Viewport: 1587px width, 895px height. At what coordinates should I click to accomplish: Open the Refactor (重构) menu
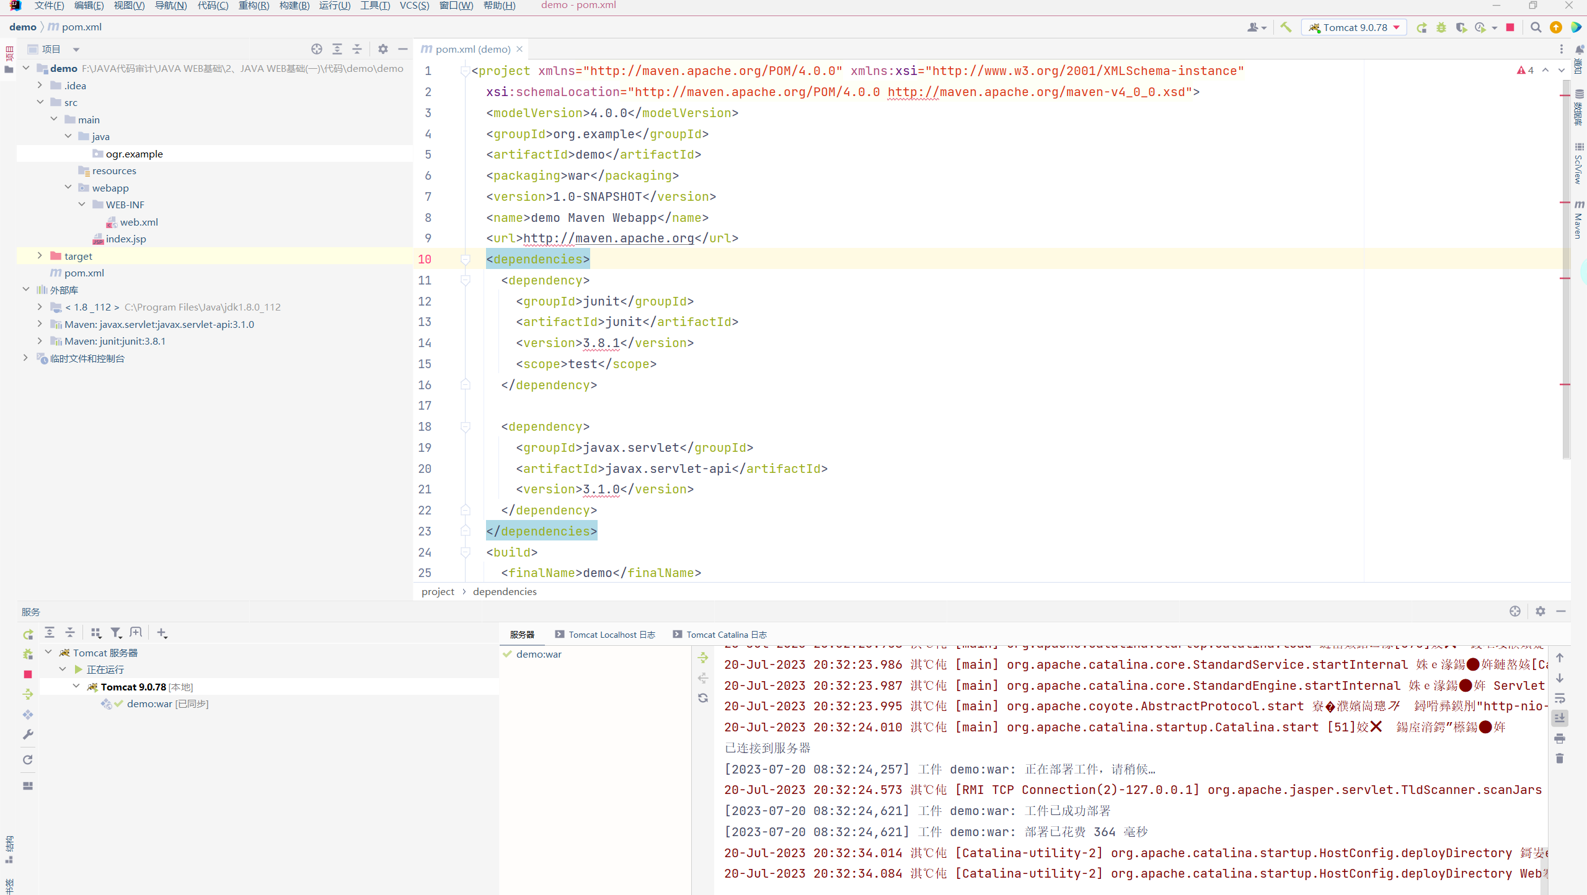254,6
